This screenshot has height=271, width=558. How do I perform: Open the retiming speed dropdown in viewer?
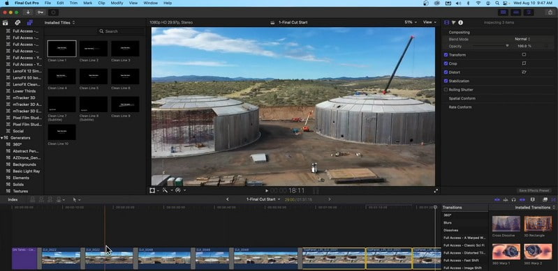point(179,190)
